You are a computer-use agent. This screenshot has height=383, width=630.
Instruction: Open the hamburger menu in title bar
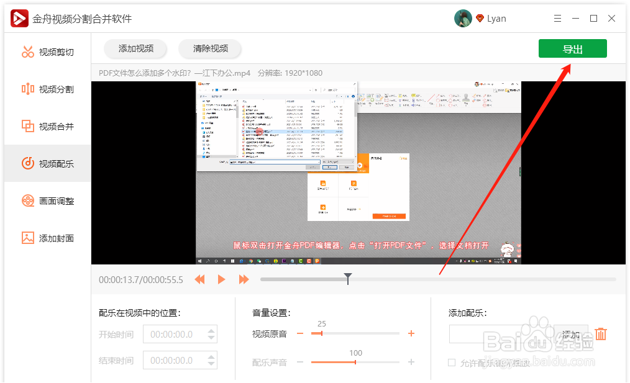tap(557, 19)
